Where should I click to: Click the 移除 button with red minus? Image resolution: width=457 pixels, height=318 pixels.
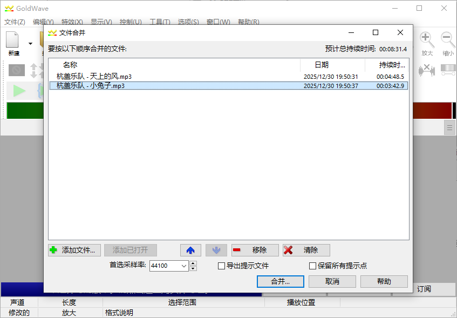255,250
